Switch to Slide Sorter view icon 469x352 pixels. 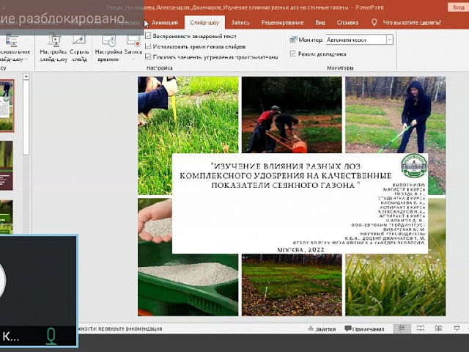421,329
